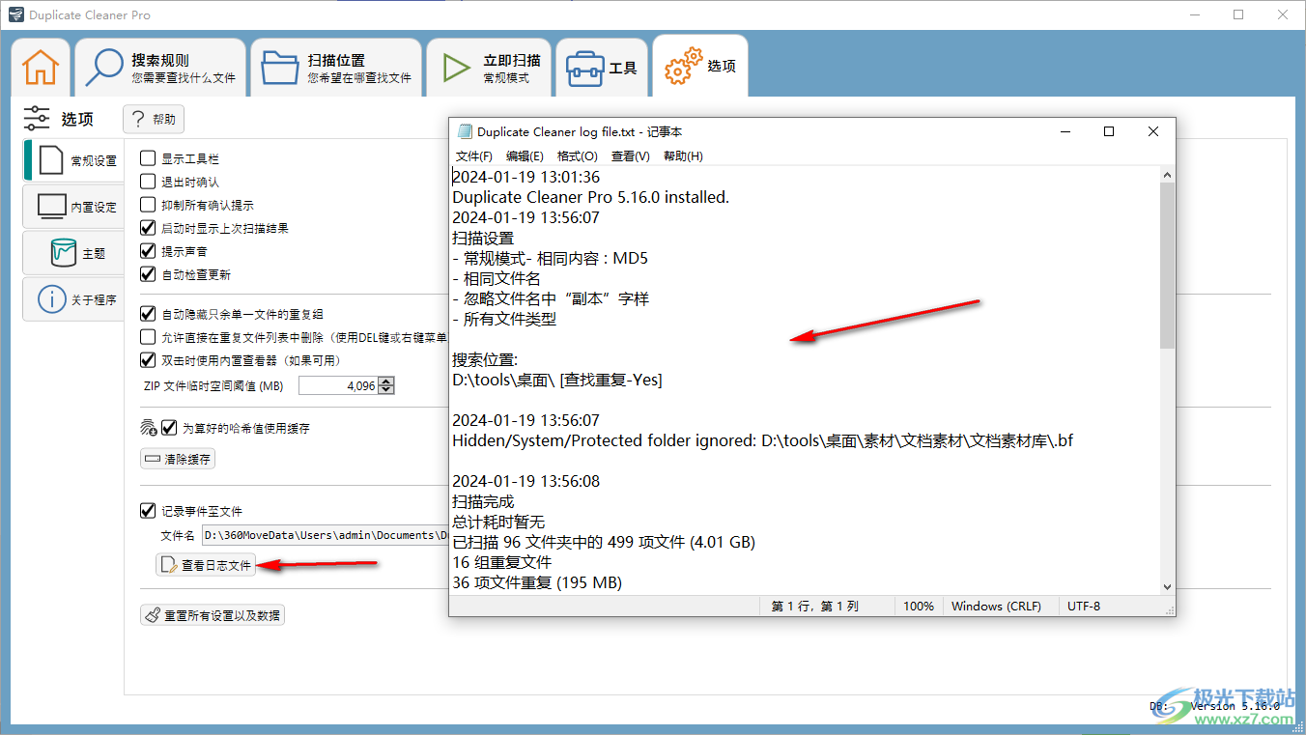Click the monitor icon for 内置设定
The height and width of the screenshot is (735, 1306).
(x=51, y=207)
